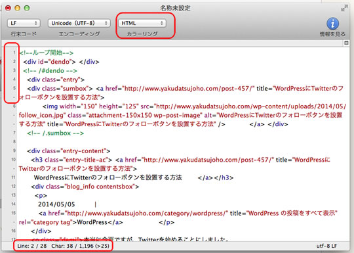Click the closing </div> on line 16
The height and width of the screenshot is (253, 354).
(41, 231)
